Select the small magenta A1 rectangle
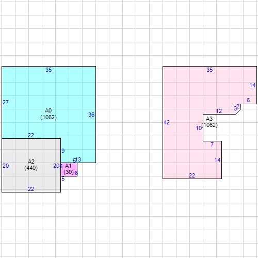The width and height of the screenshot is (258, 258). pyautogui.click(x=69, y=169)
